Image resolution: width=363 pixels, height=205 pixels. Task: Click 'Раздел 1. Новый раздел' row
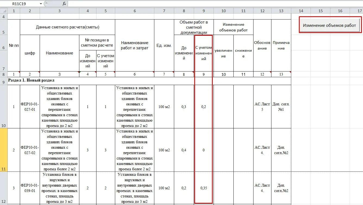click(x=149, y=81)
